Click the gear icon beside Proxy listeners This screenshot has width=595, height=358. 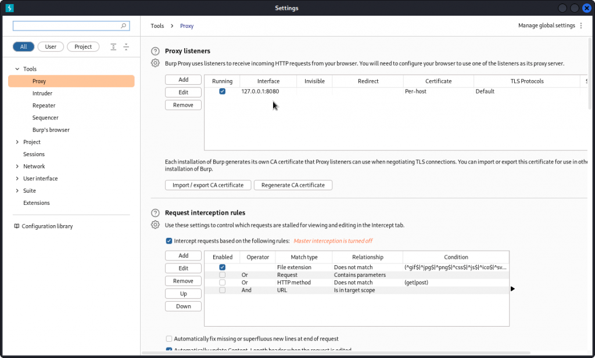coord(155,62)
